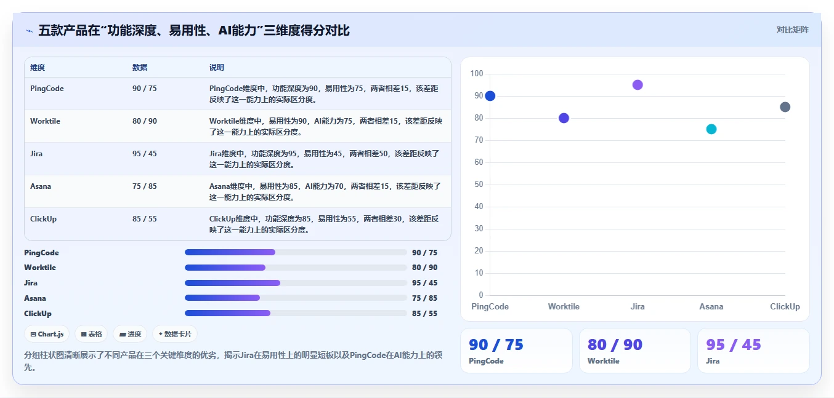834x398 pixels.
Task: Click the ClickUp x-axis label in chart
Action: tap(785, 306)
